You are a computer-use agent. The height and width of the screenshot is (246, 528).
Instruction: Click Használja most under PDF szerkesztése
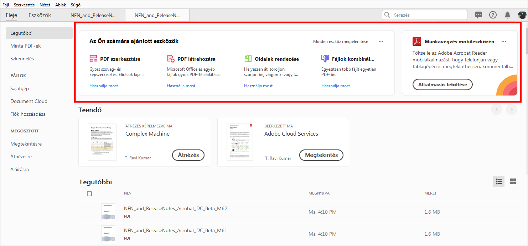(104, 86)
